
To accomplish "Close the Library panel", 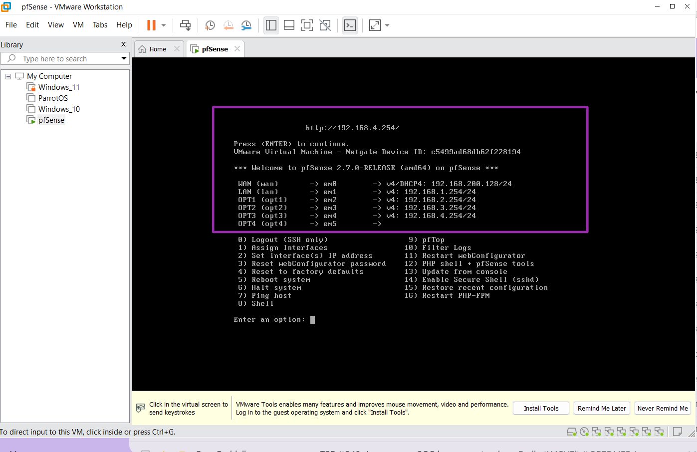I will (124, 44).
